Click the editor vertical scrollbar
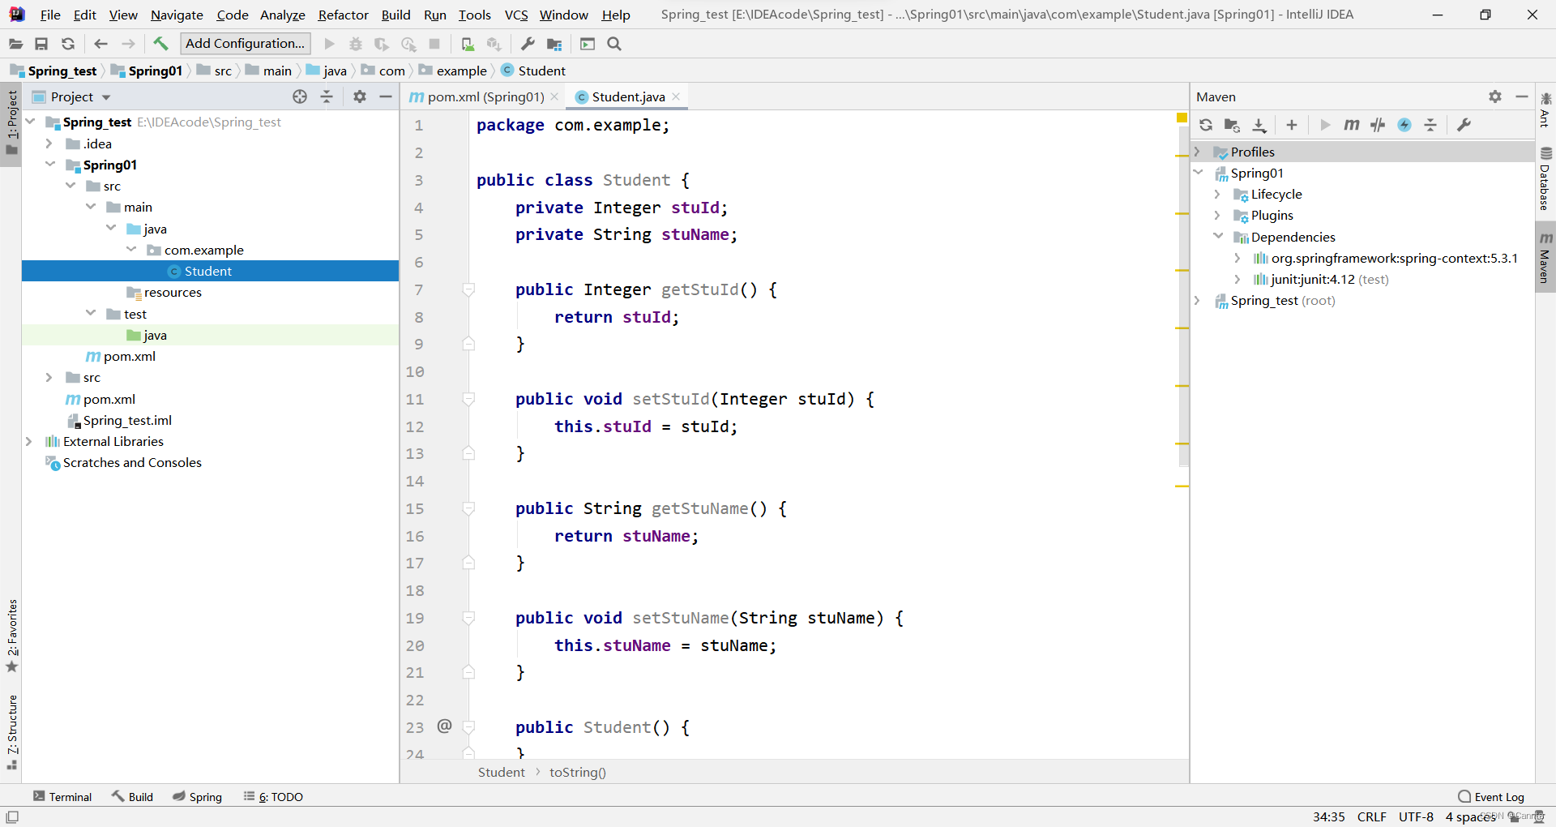Viewport: 1556px width, 827px height. 1183,296
